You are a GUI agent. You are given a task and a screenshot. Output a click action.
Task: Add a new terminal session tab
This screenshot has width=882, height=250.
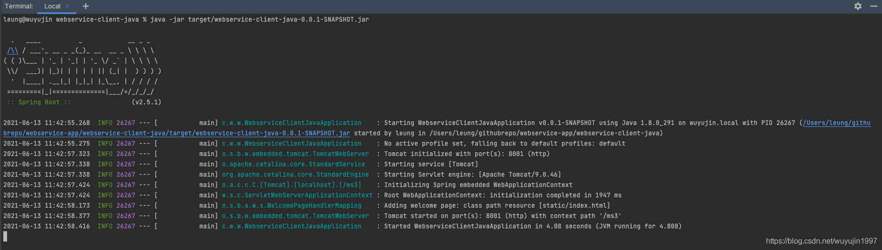85,6
